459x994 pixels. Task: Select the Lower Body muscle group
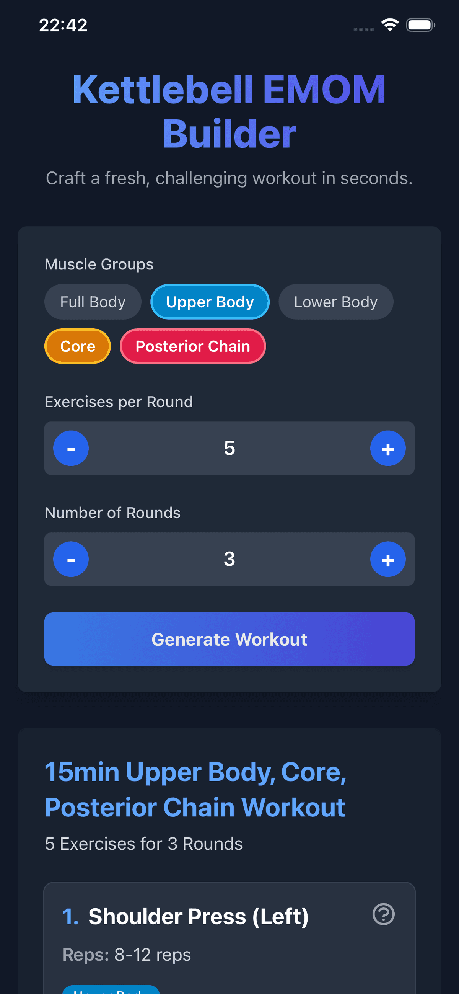[x=335, y=302]
